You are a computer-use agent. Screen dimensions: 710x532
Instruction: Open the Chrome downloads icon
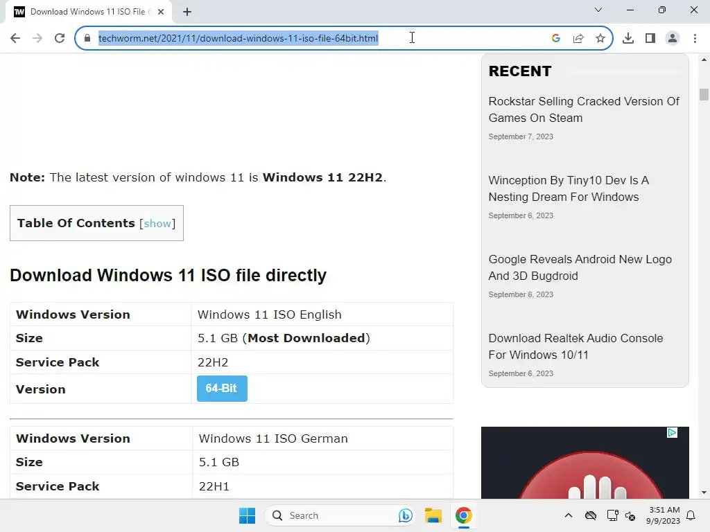coord(628,39)
